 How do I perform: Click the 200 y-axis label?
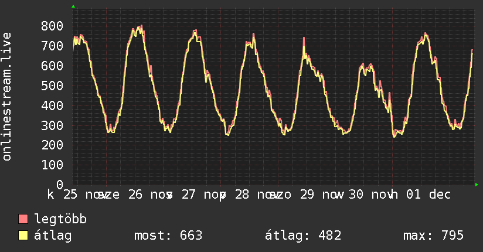(x=52, y=145)
